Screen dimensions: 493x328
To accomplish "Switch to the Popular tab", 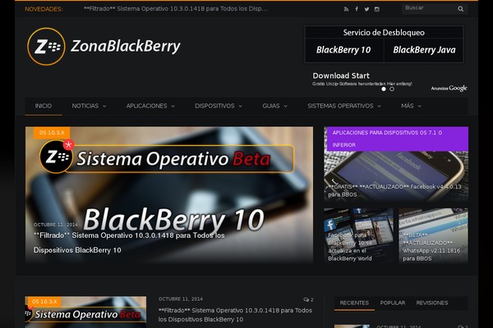I will [x=393, y=303].
